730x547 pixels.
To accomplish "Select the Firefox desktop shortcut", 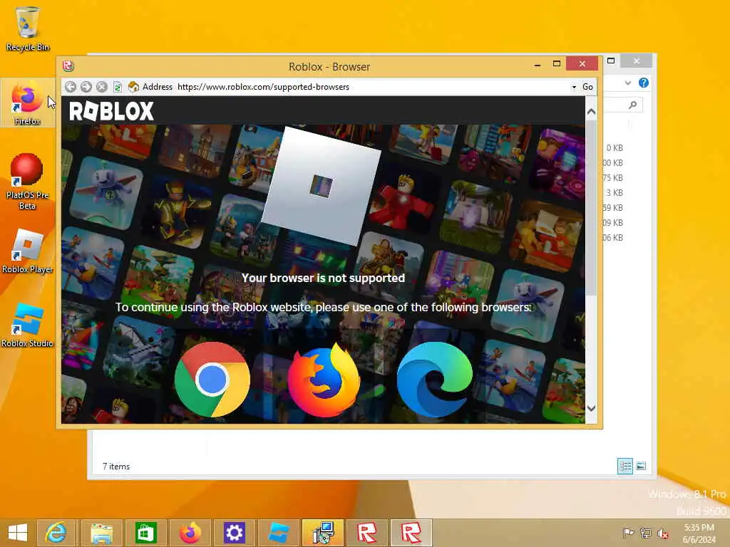I will [x=28, y=103].
